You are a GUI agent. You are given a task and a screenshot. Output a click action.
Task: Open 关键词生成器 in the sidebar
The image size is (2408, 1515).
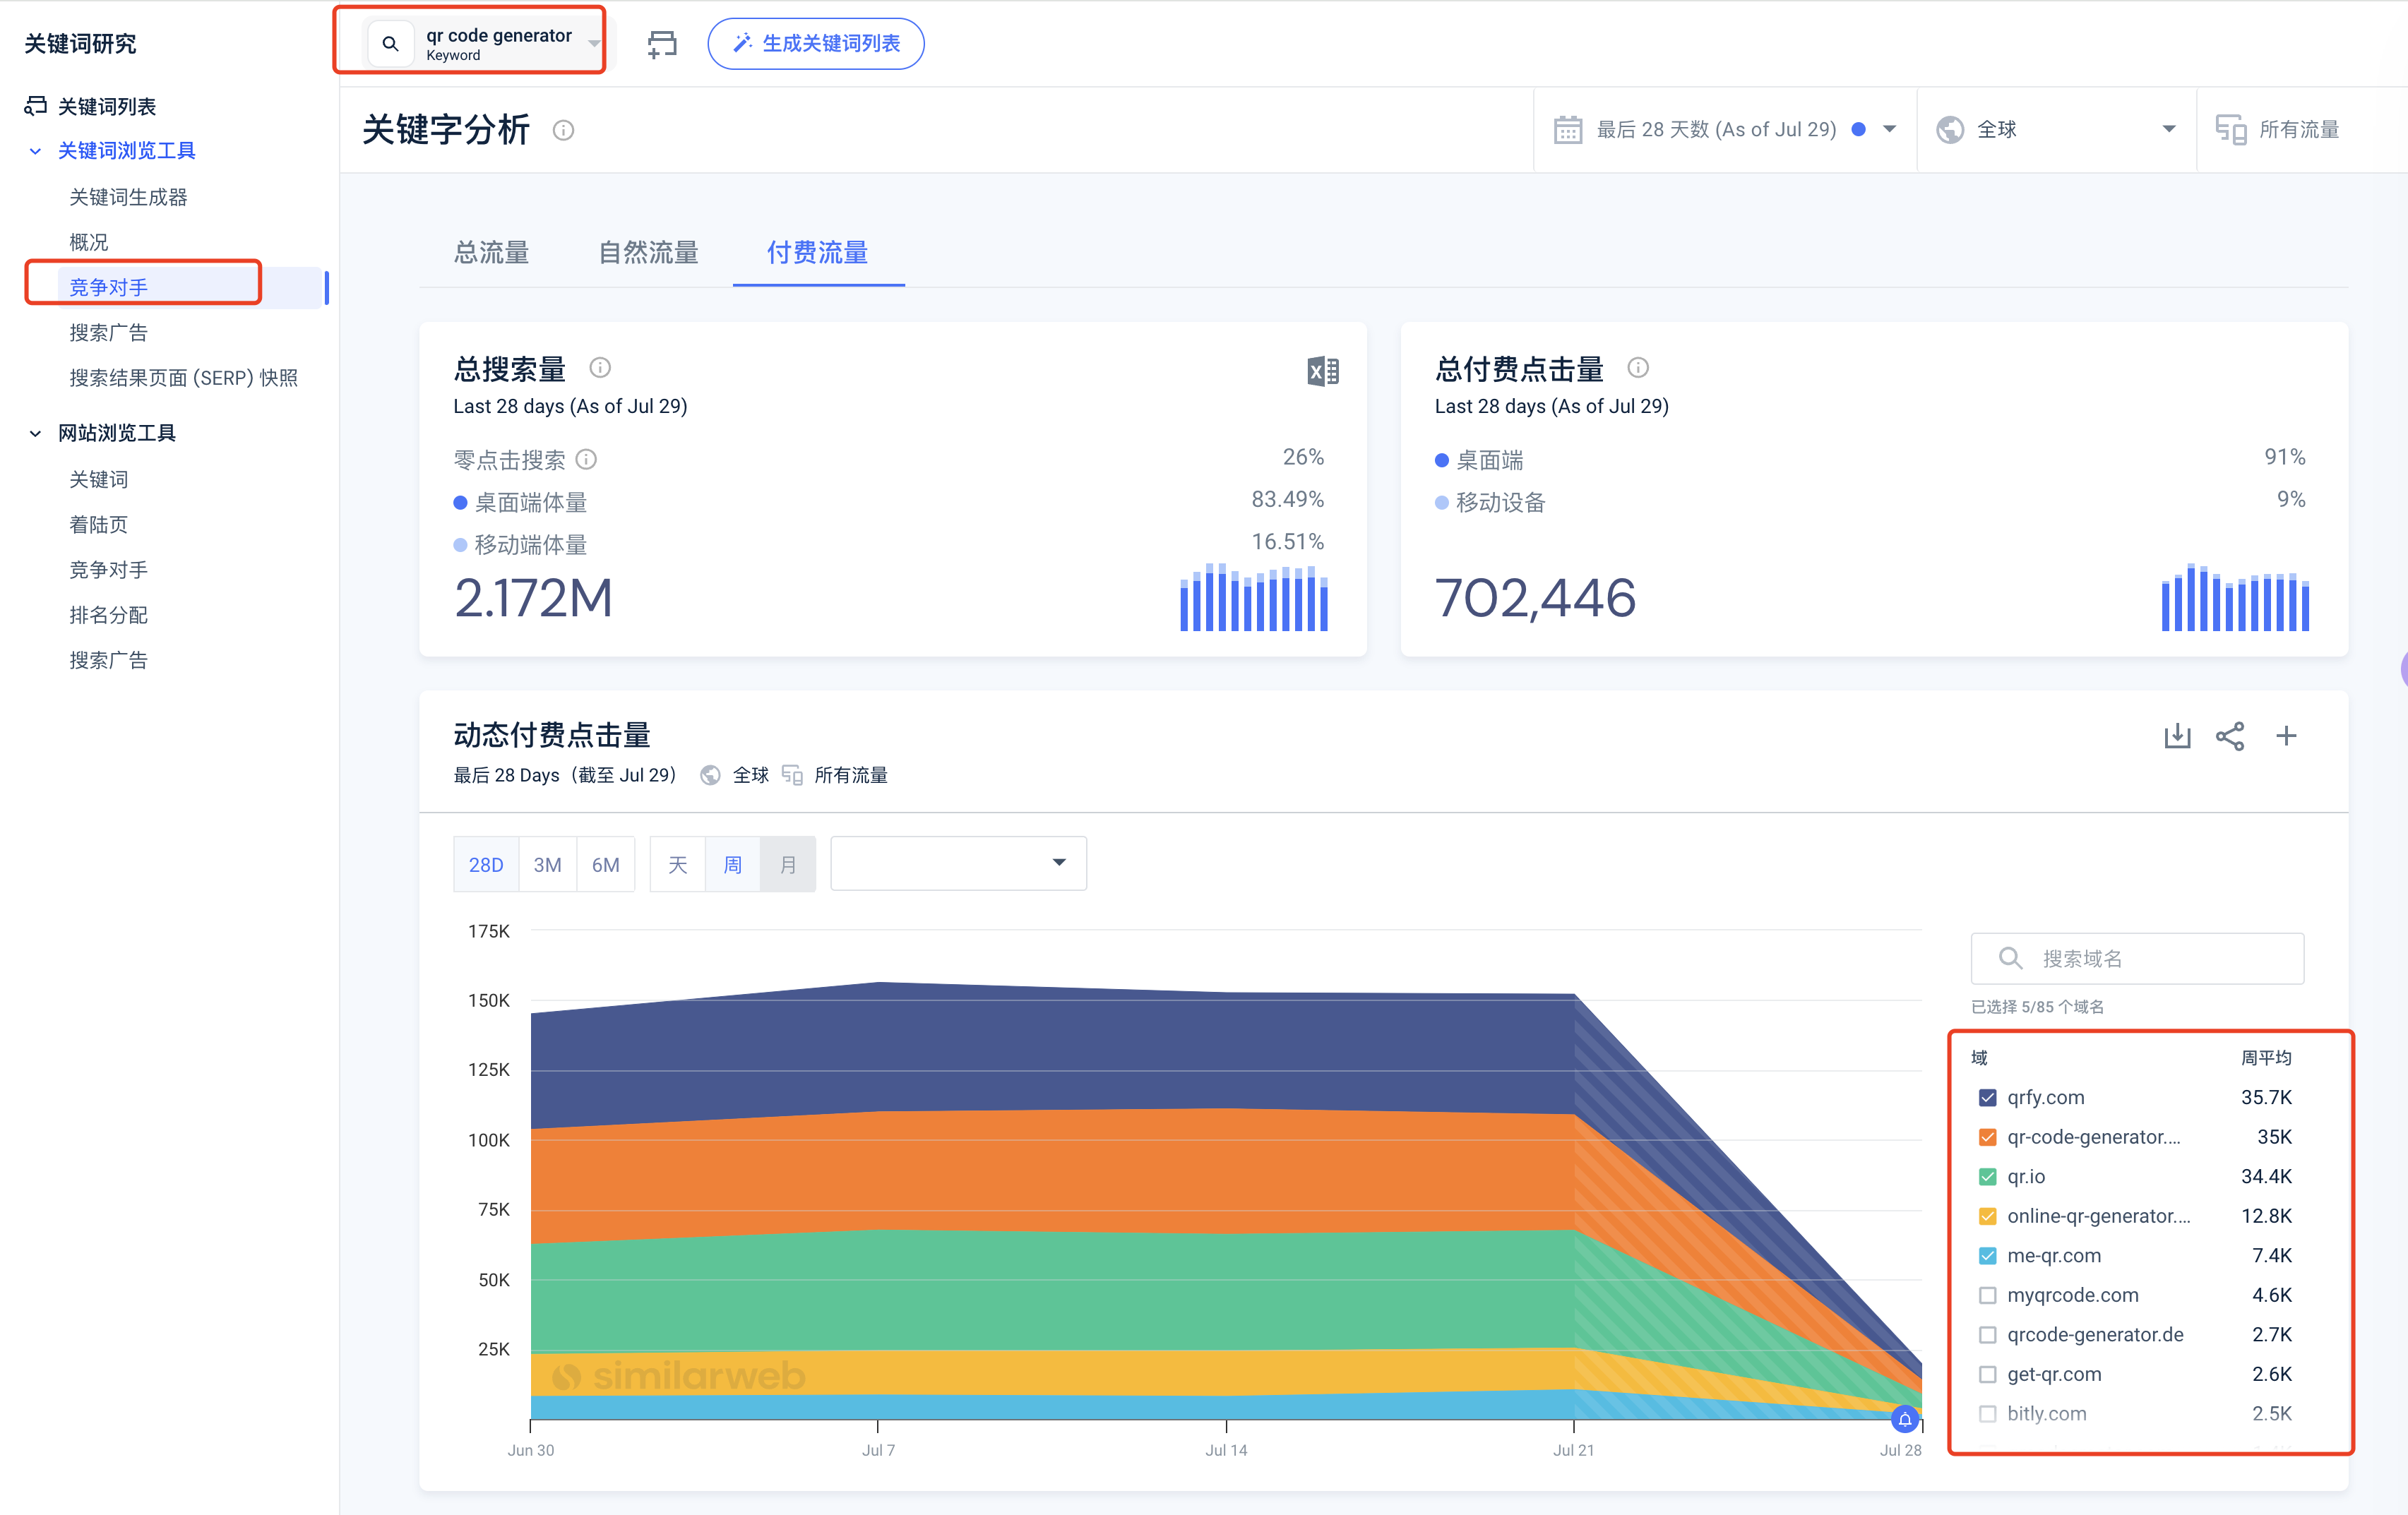coord(128,197)
